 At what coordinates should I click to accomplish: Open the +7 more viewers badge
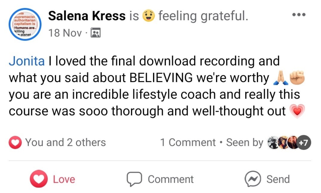click(x=303, y=143)
